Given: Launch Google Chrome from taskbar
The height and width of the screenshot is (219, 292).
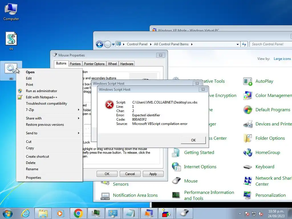Looking at the screenshot, I should pos(78,213).
